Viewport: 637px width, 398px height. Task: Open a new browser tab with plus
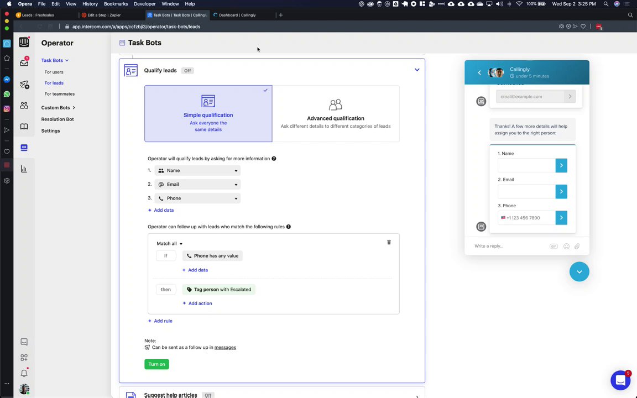click(281, 15)
